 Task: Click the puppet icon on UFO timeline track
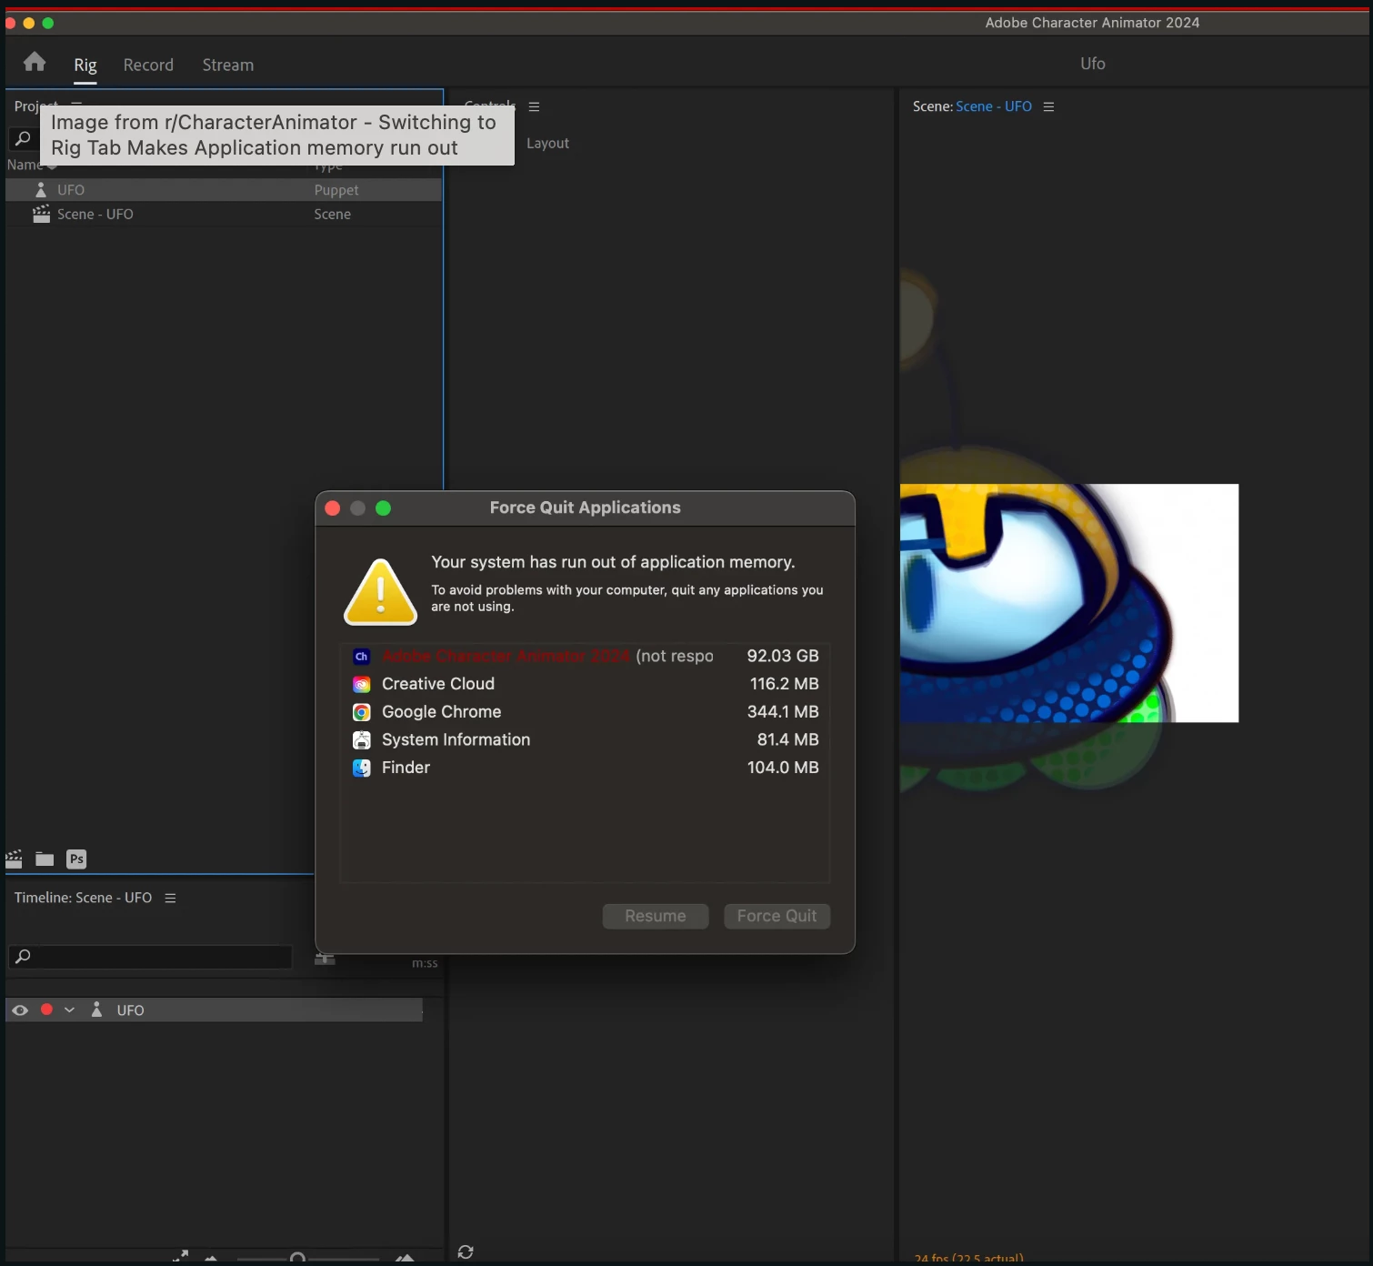pyautogui.click(x=96, y=1010)
